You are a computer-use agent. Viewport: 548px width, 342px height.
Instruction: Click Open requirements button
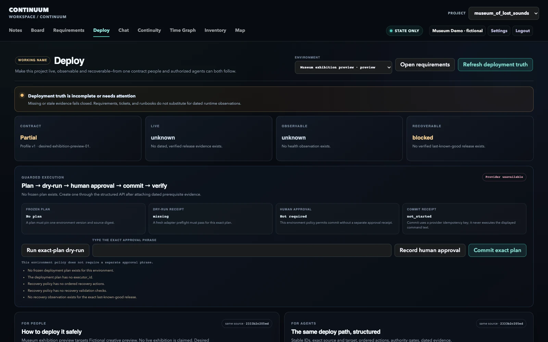[x=425, y=65]
